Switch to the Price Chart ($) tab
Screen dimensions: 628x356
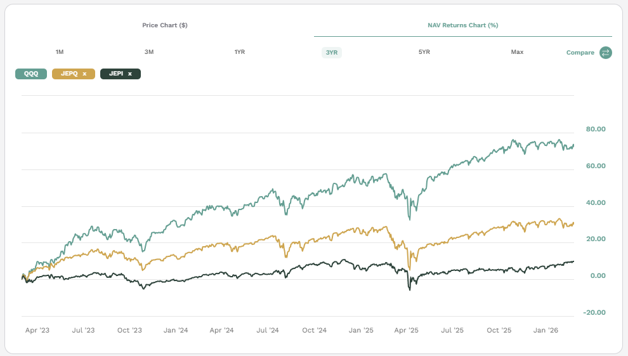click(164, 25)
